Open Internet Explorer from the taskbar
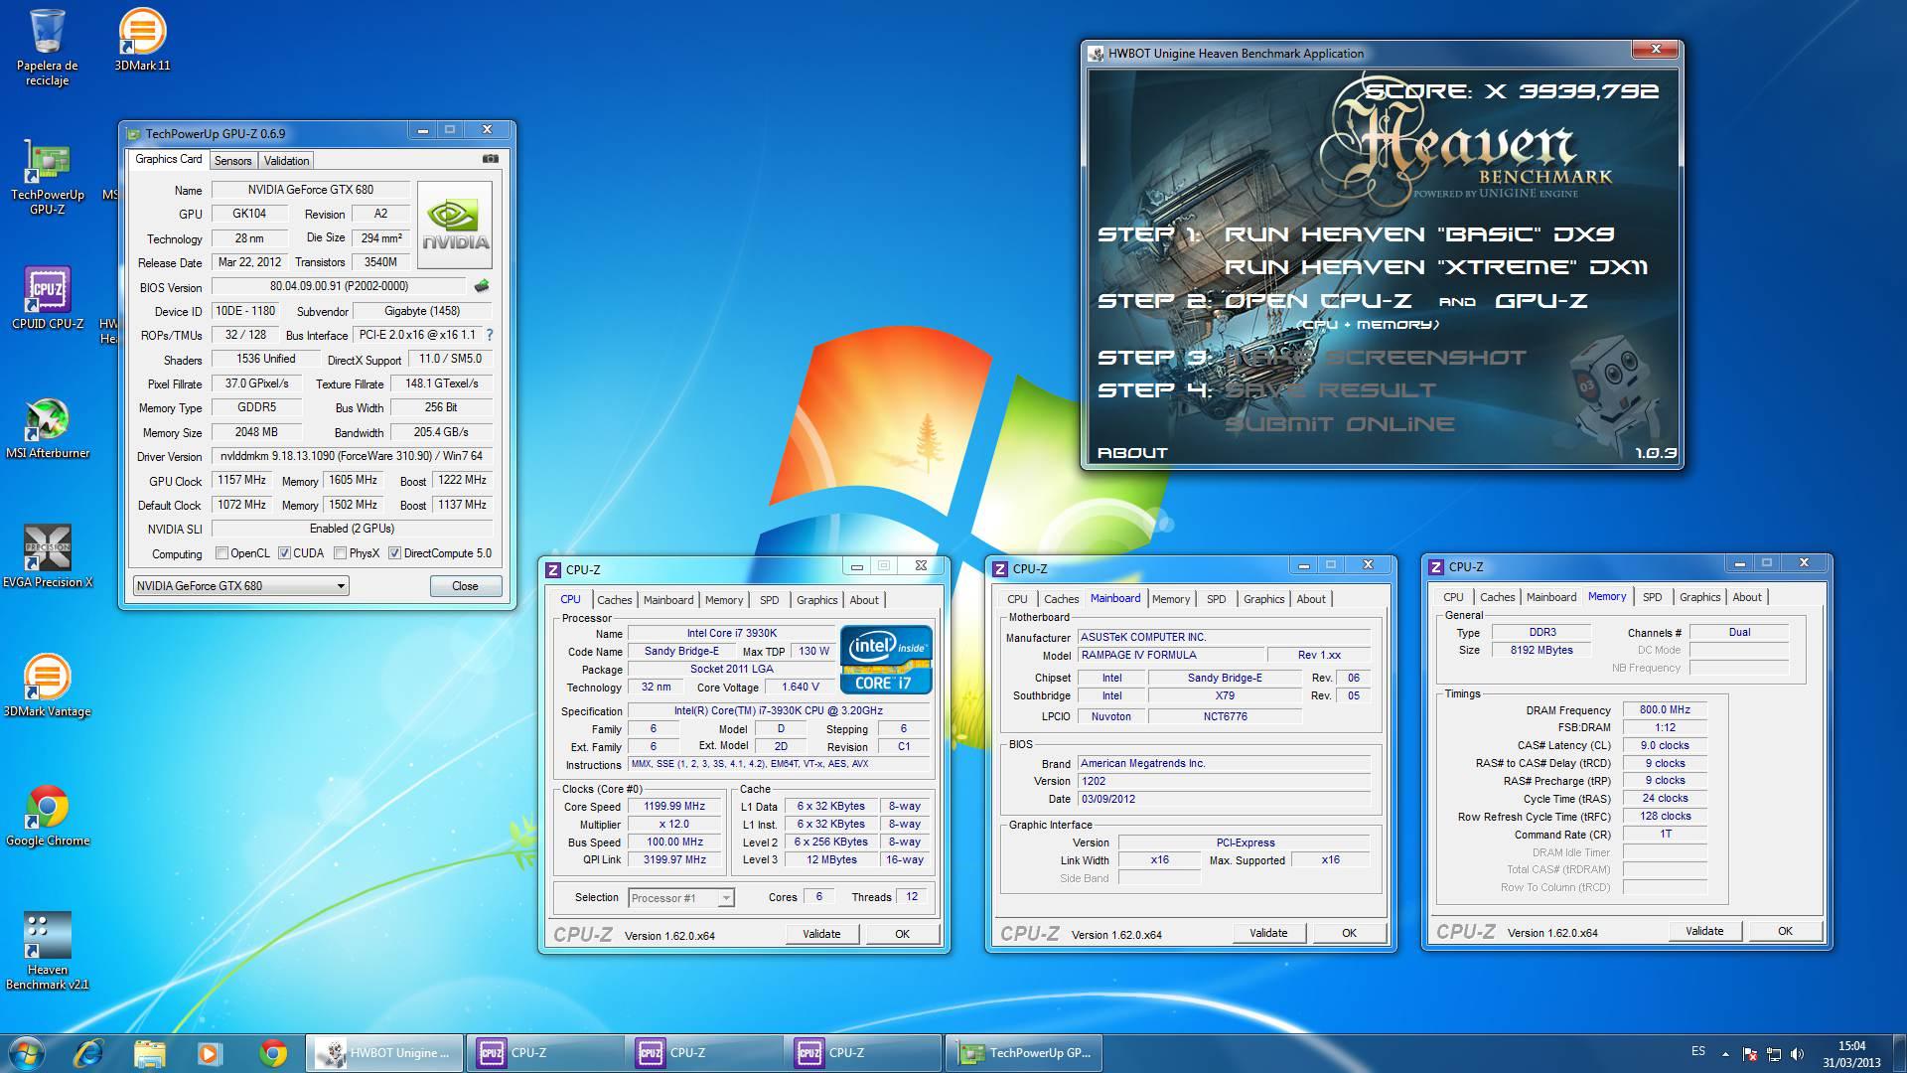 [89, 1053]
